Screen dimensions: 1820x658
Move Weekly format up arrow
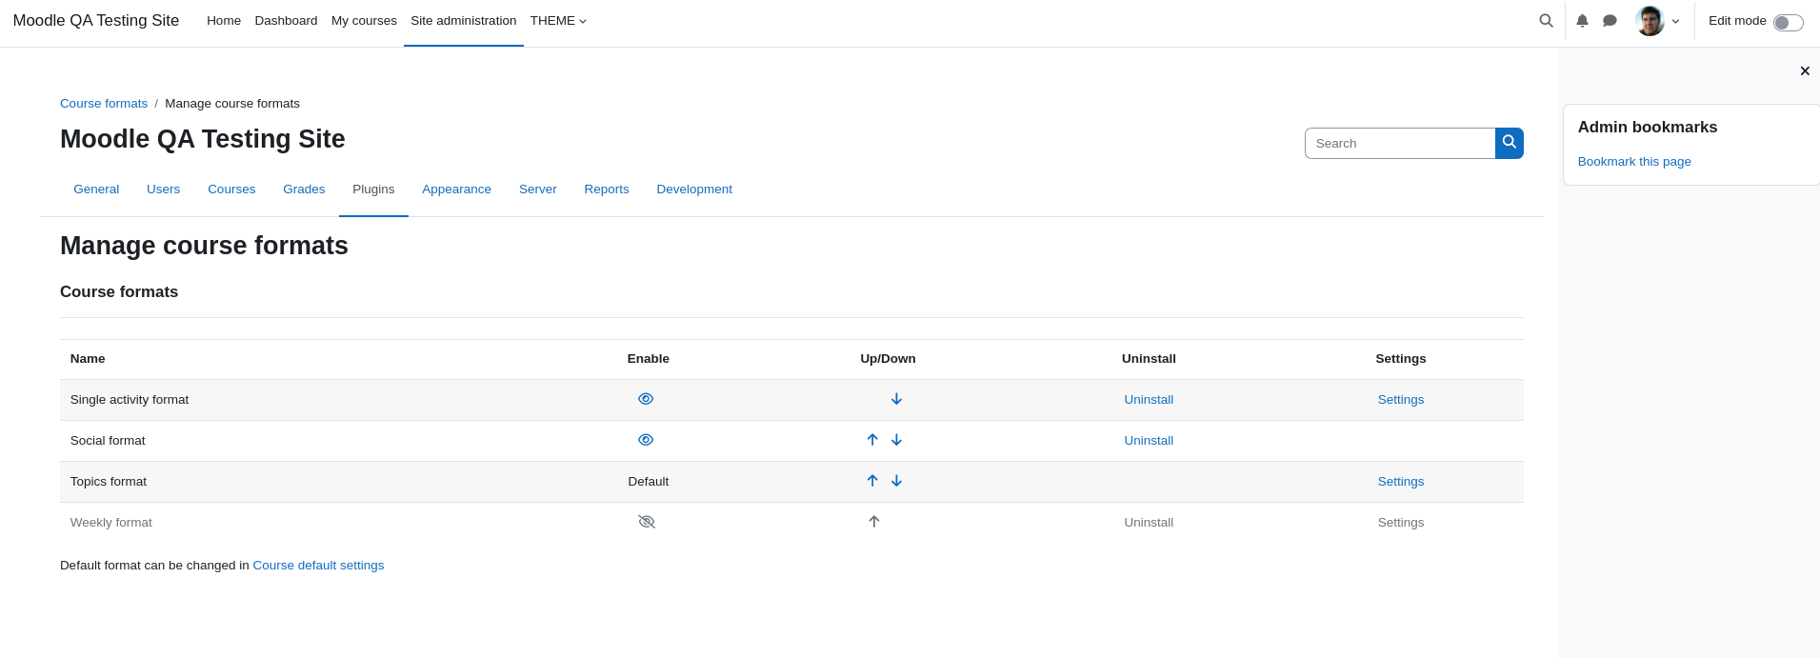874,522
